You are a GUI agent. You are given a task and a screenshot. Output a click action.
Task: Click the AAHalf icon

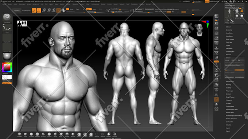(x=216, y=38)
